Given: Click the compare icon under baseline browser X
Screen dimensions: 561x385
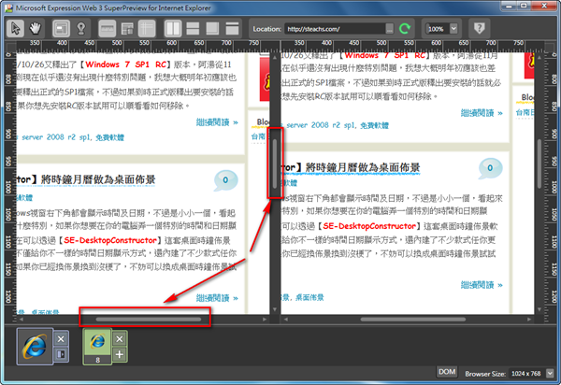Looking at the screenshot, I should [x=61, y=354].
